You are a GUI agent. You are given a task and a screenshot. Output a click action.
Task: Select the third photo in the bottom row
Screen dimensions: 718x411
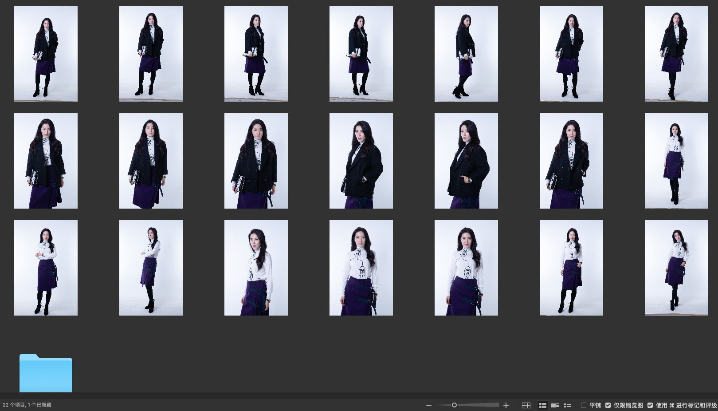(x=256, y=268)
